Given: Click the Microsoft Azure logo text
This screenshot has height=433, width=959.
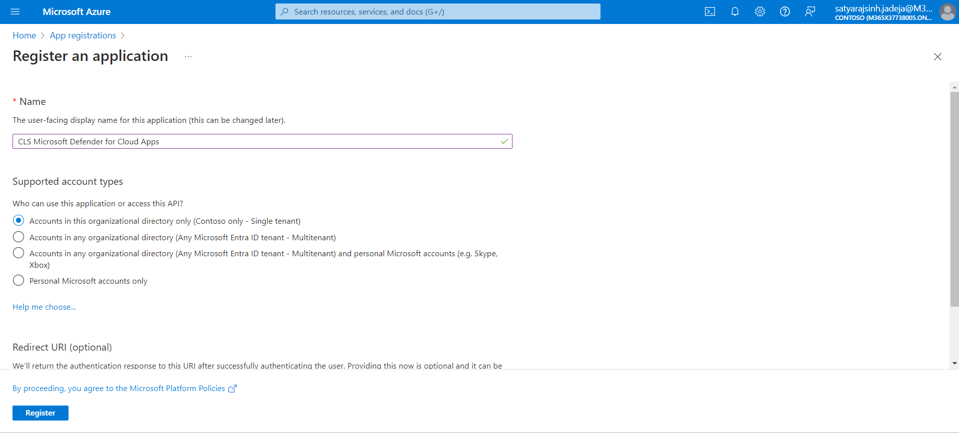Looking at the screenshot, I should point(76,11).
